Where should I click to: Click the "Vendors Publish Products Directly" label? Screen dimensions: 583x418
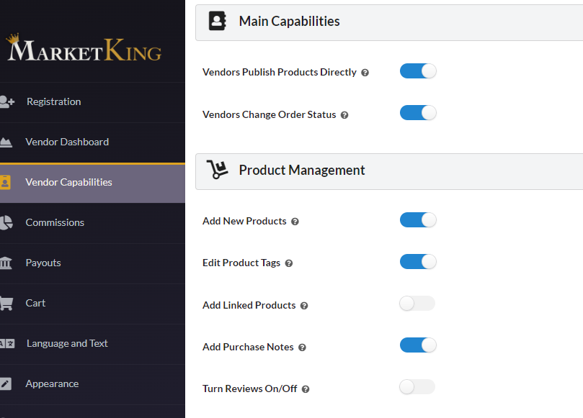point(279,72)
